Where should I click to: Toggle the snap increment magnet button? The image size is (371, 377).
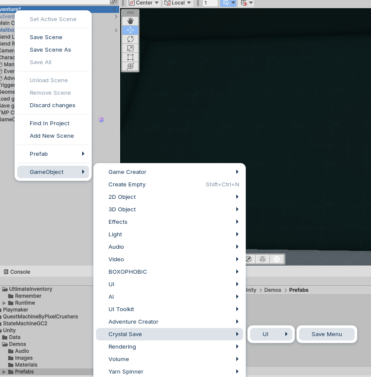click(x=244, y=3)
